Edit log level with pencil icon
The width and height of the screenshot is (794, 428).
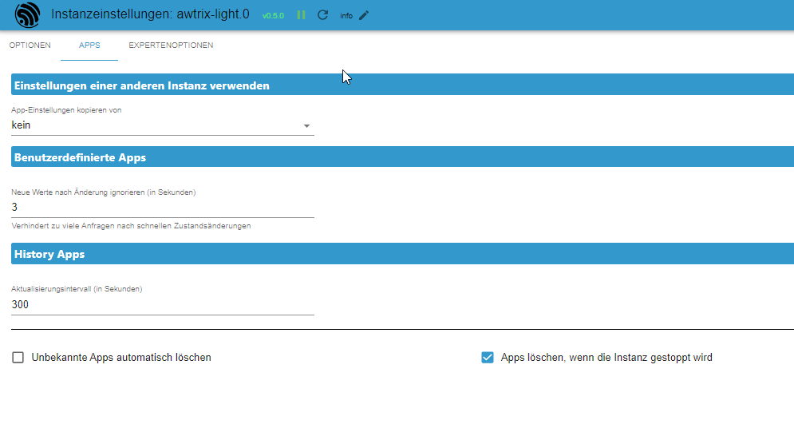pyautogui.click(x=364, y=16)
